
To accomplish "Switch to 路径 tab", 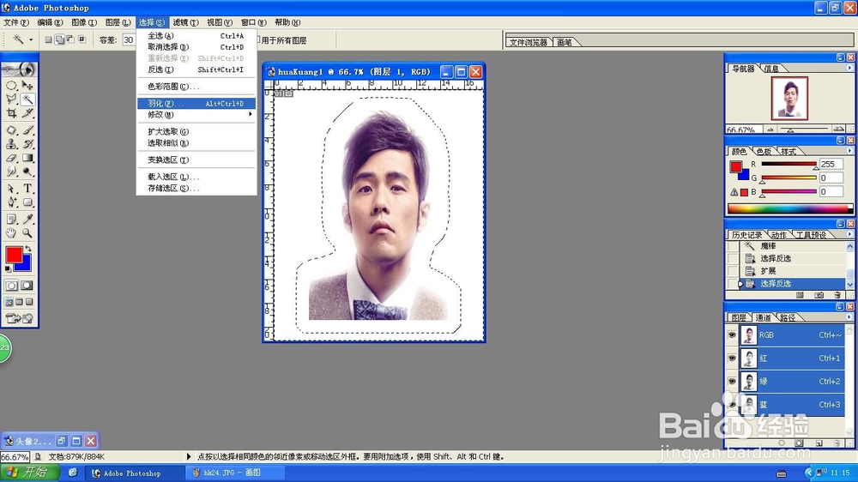I will 788,317.
